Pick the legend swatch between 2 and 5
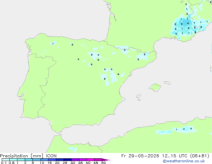Viewport: 212px width, 164px height. pos(29,160)
